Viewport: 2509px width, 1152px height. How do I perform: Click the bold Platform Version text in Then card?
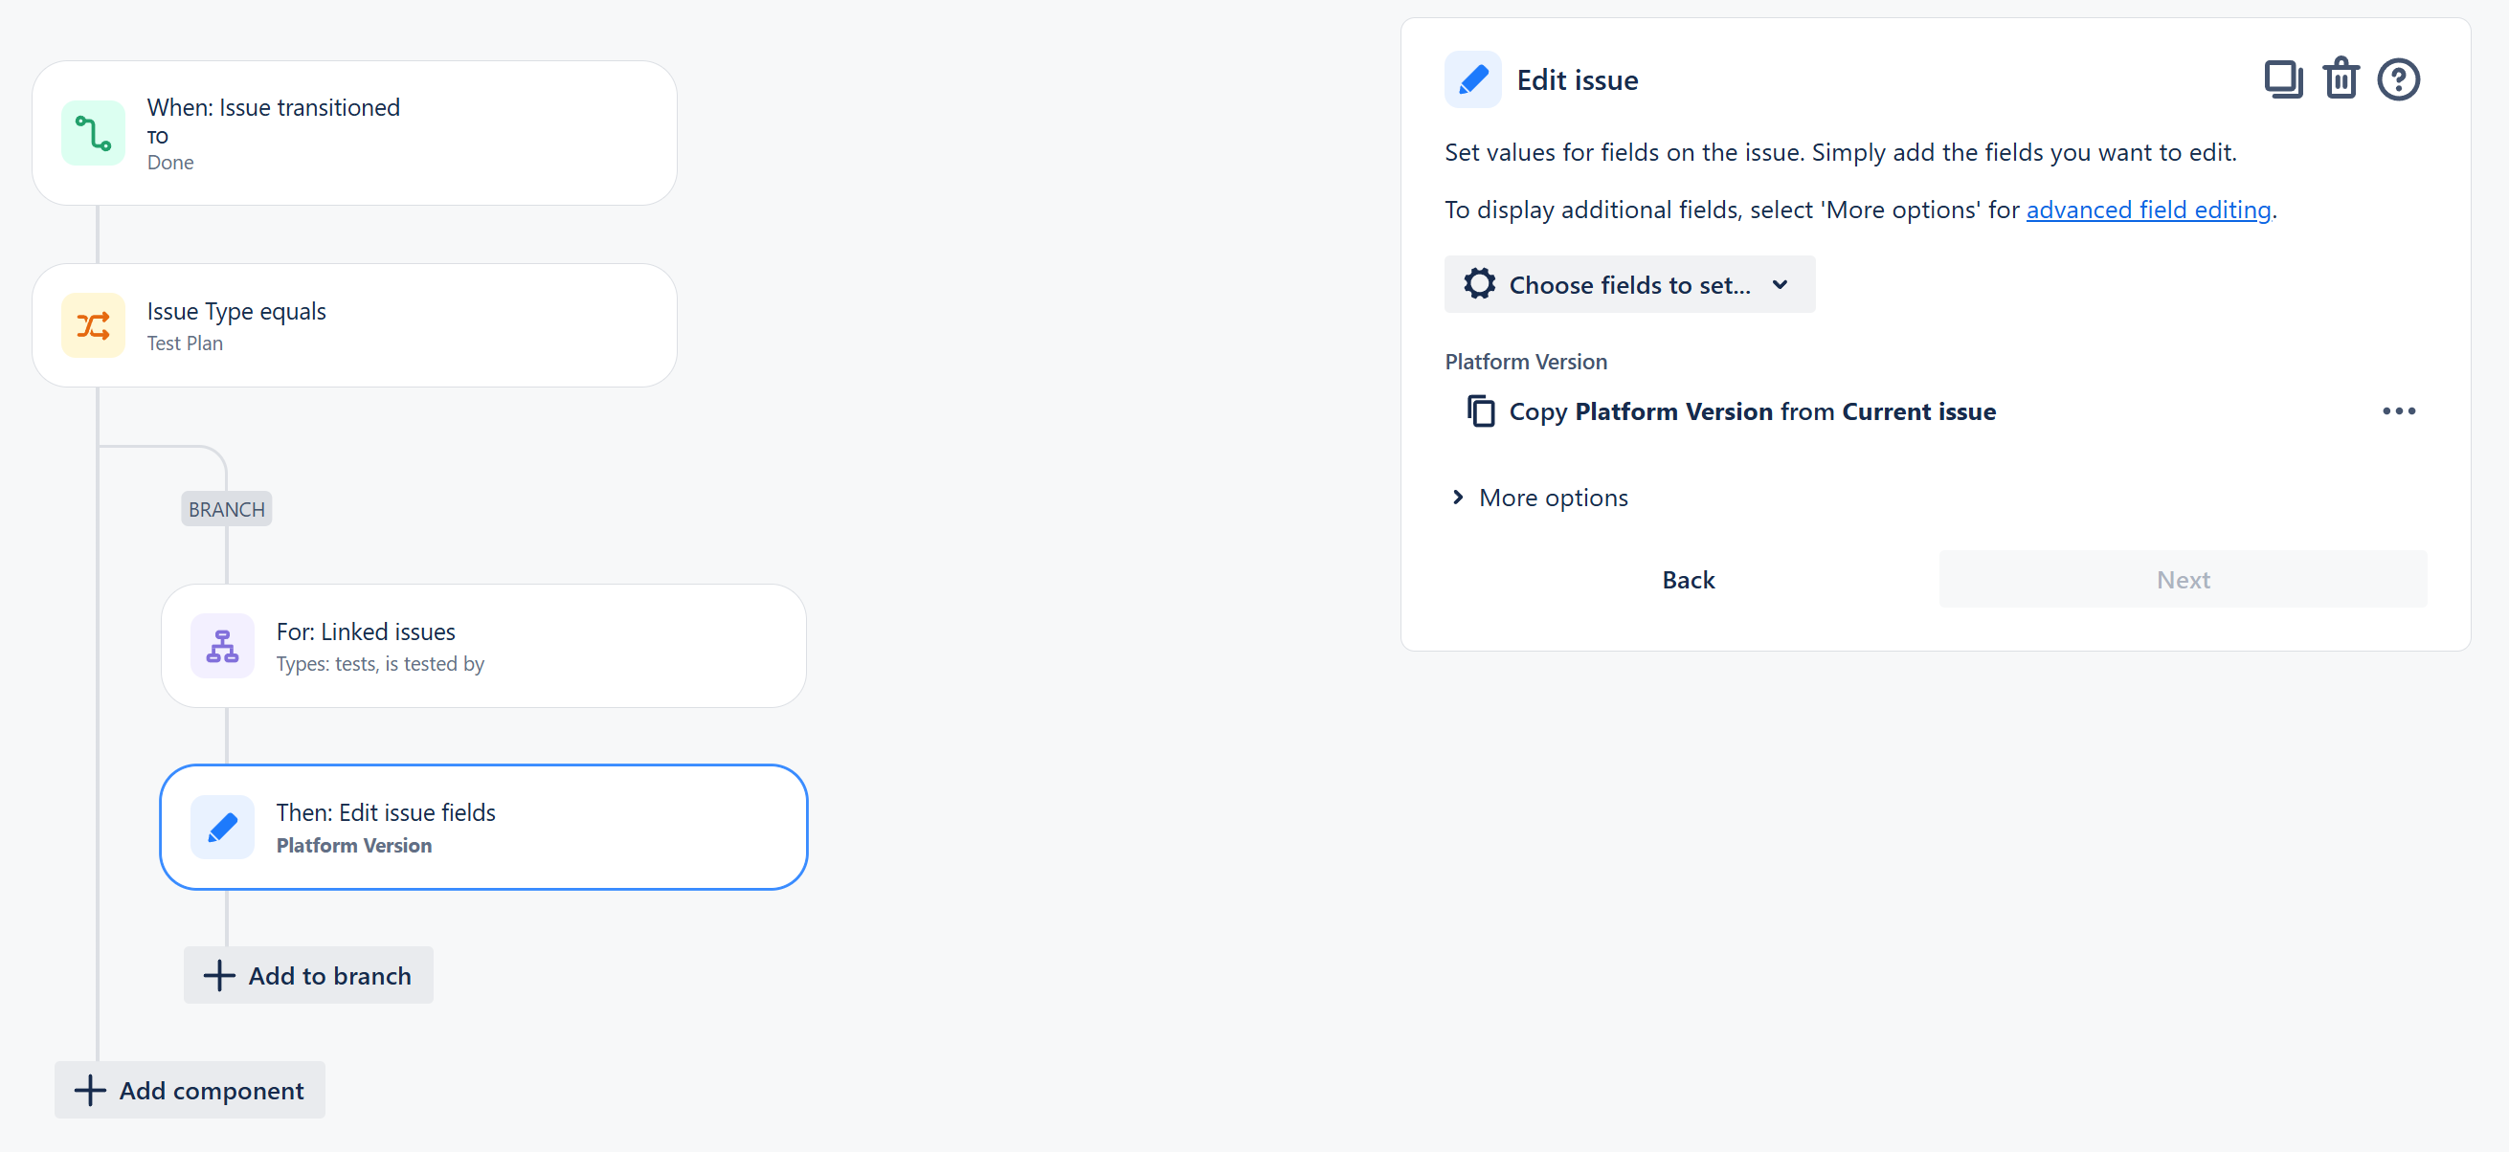[353, 845]
